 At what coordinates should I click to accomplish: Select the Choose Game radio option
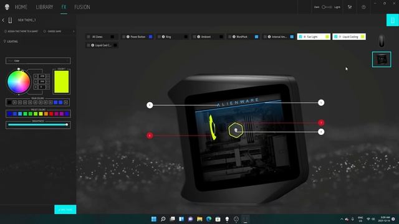[52, 31]
